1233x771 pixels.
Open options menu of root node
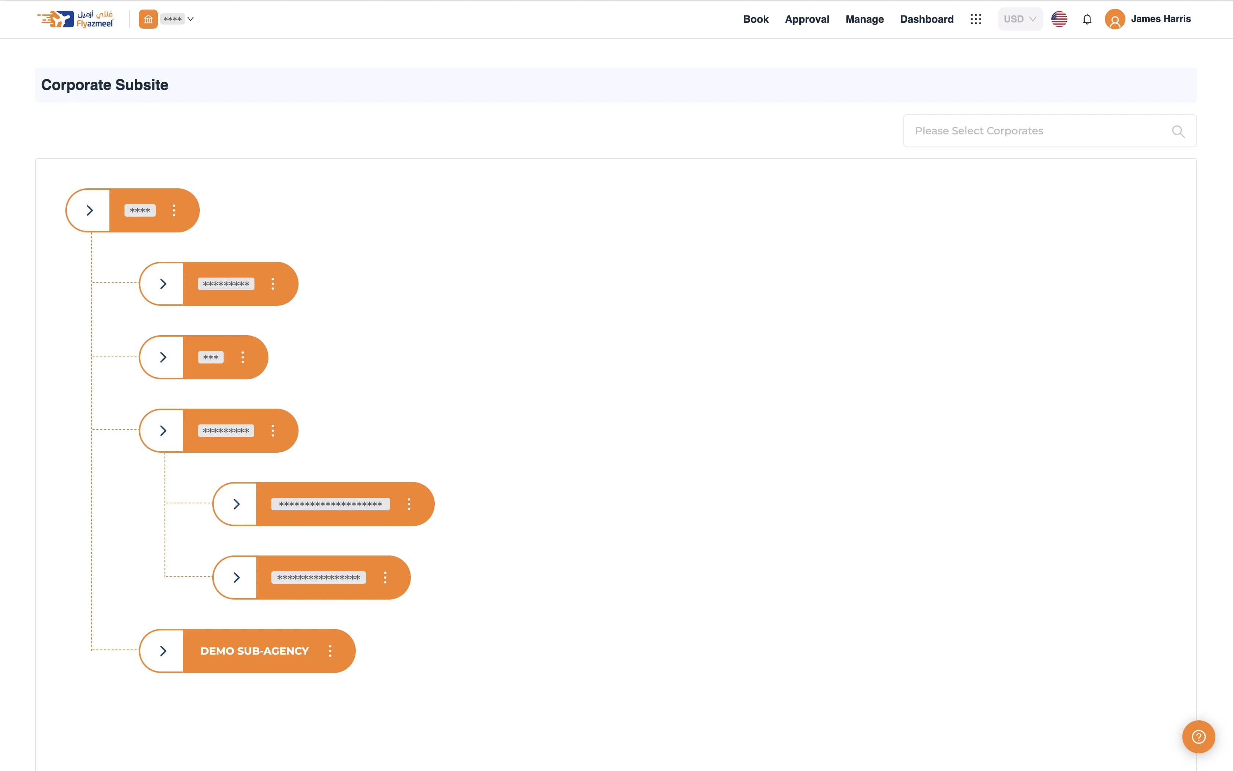[x=174, y=211]
